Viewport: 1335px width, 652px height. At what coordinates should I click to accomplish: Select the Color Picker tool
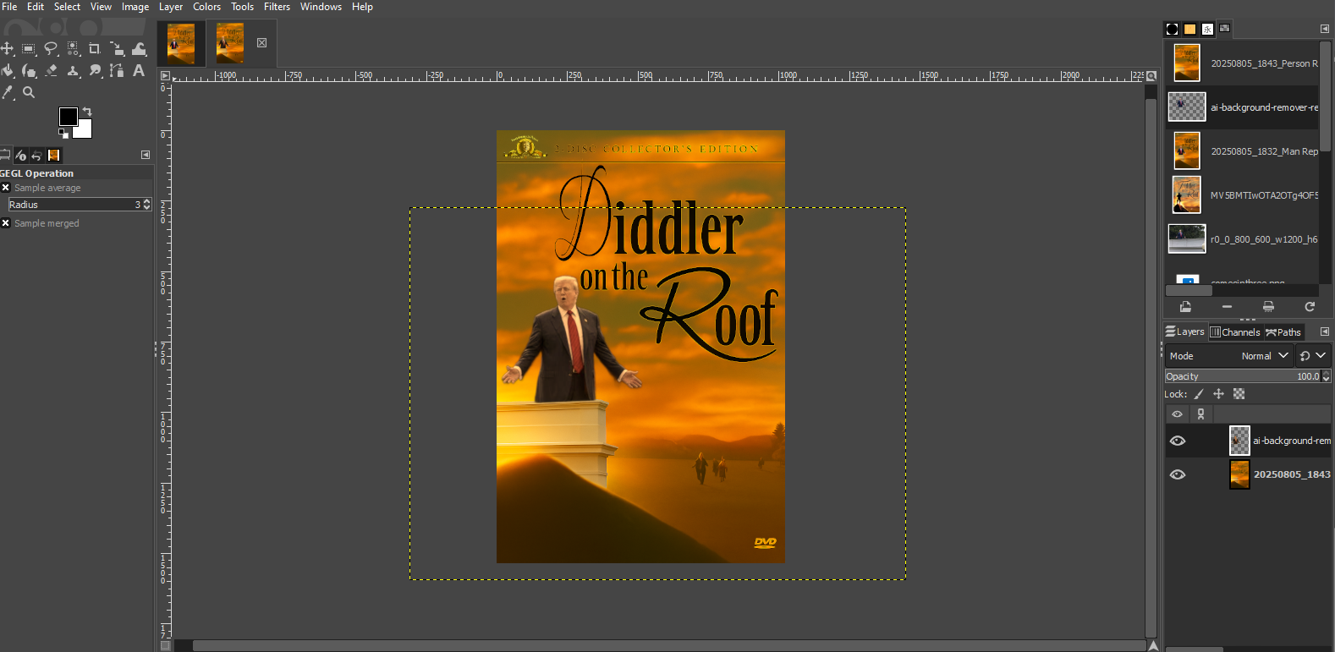tap(8, 93)
